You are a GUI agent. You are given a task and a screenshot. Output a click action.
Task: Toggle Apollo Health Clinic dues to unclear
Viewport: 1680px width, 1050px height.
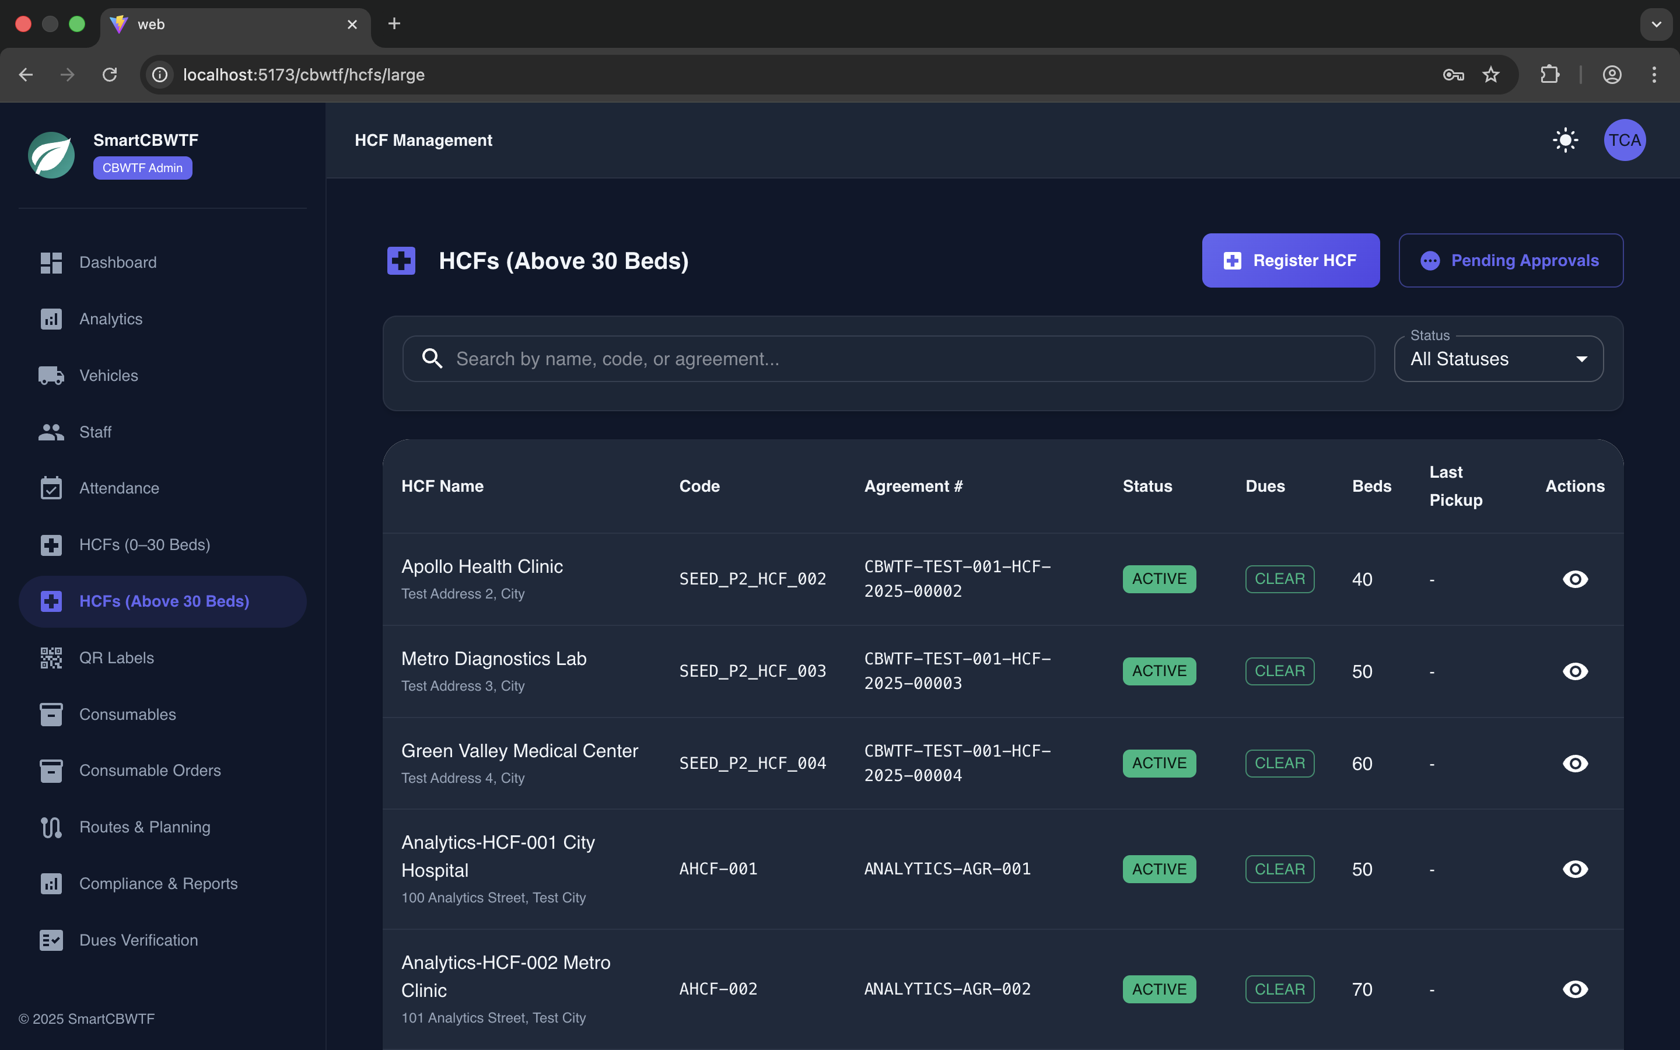coord(1279,579)
